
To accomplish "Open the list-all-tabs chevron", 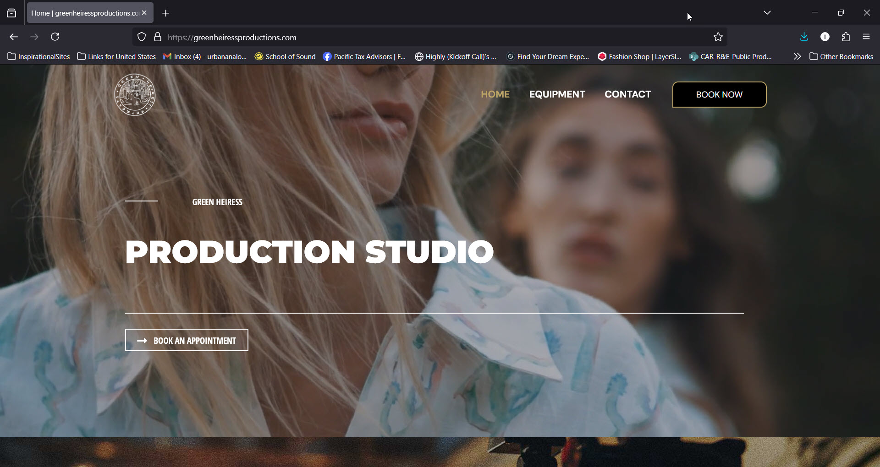I will pyautogui.click(x=767, y=12).
